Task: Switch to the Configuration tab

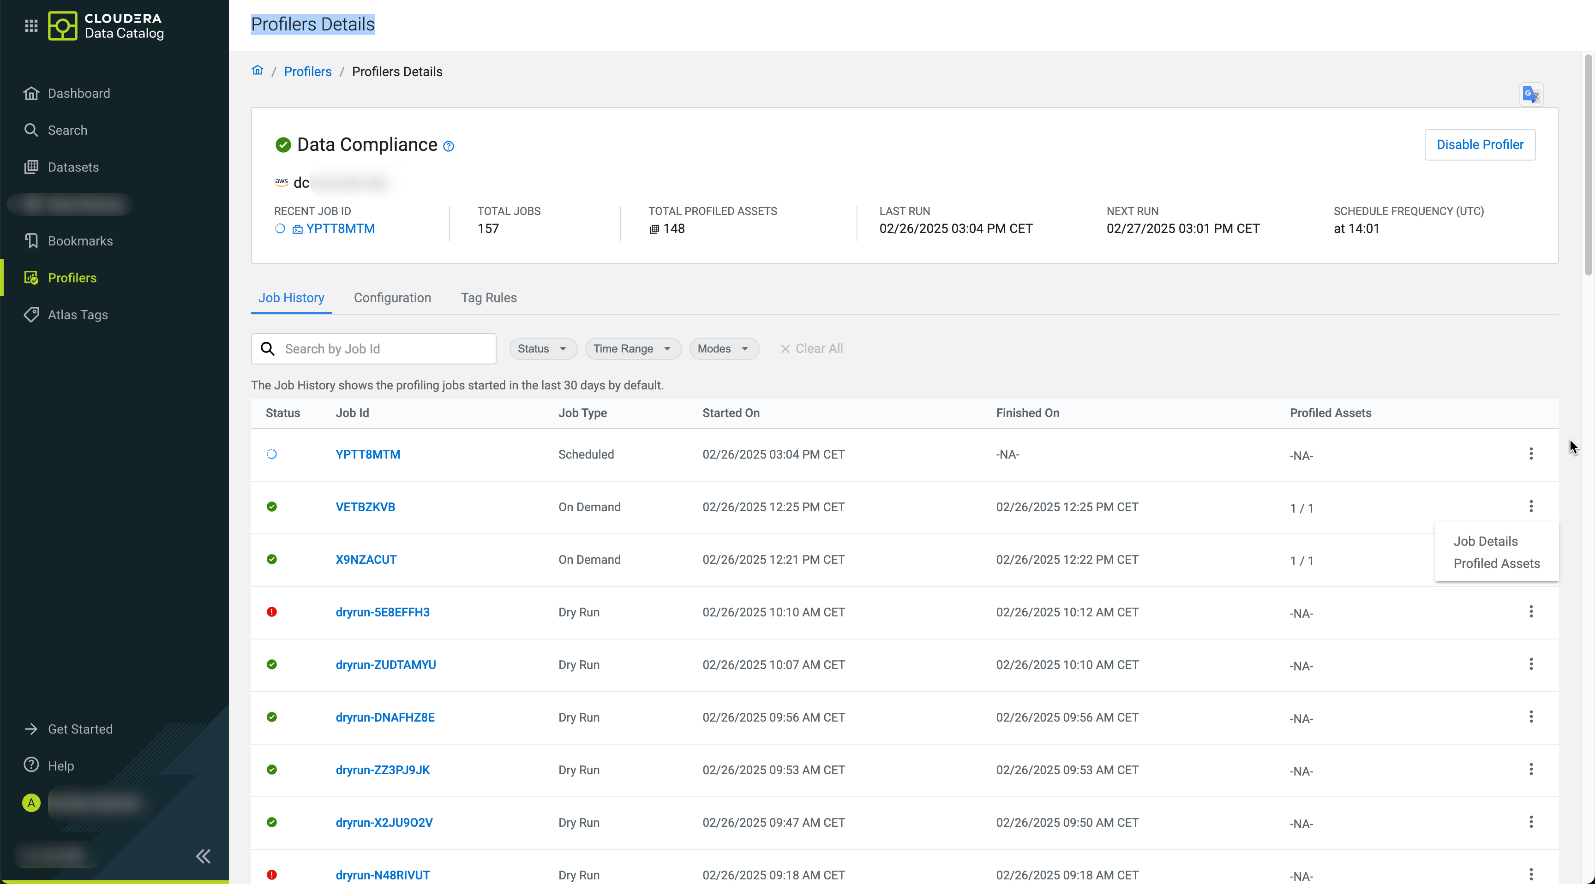Action: click(392, 298)
